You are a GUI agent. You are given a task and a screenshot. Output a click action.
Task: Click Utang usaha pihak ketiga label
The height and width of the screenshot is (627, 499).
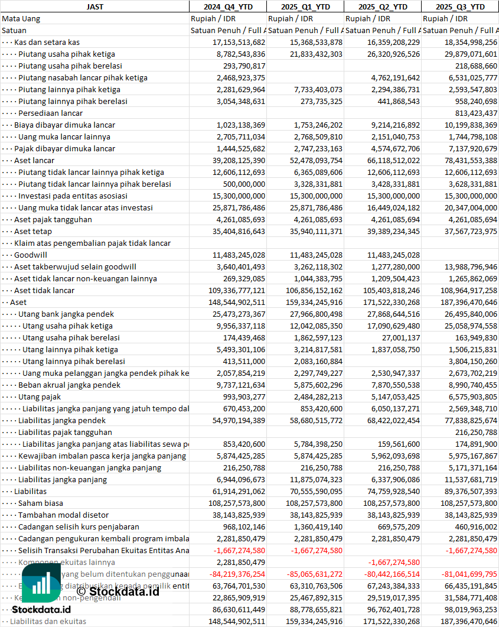click(x=67, y=326)
